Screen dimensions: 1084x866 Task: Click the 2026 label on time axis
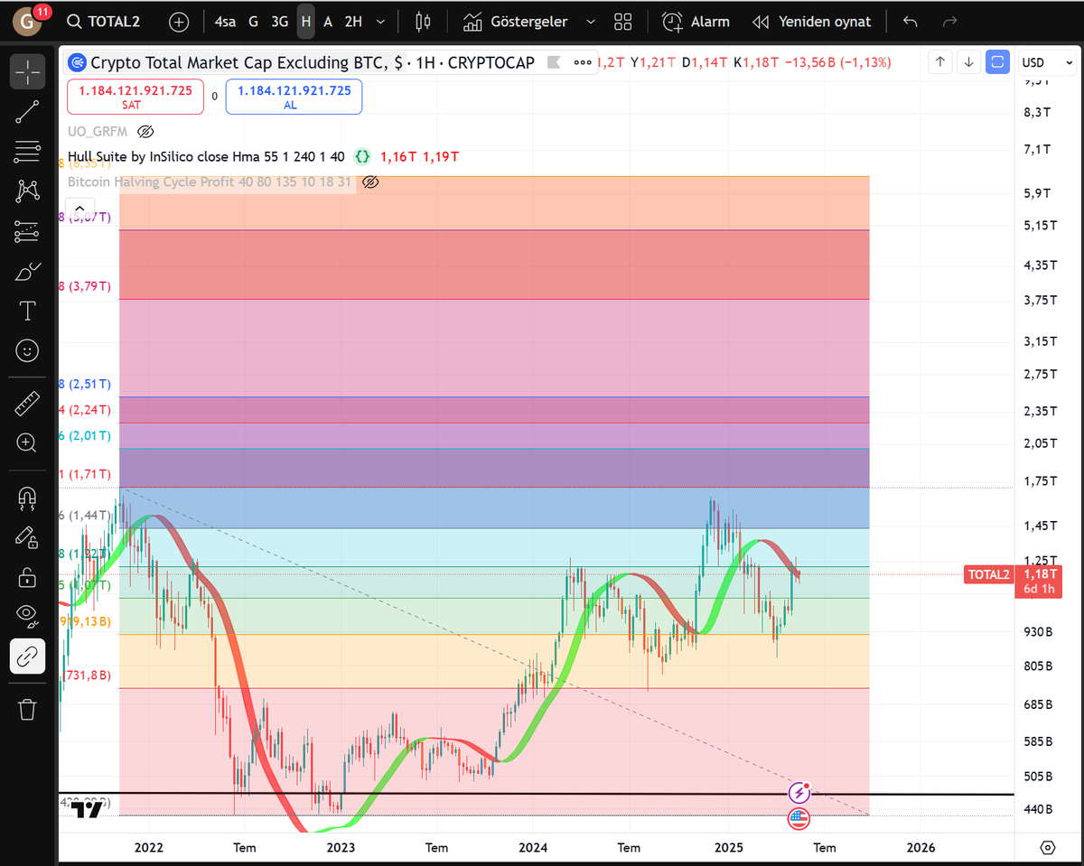click(x=920, y=848)
